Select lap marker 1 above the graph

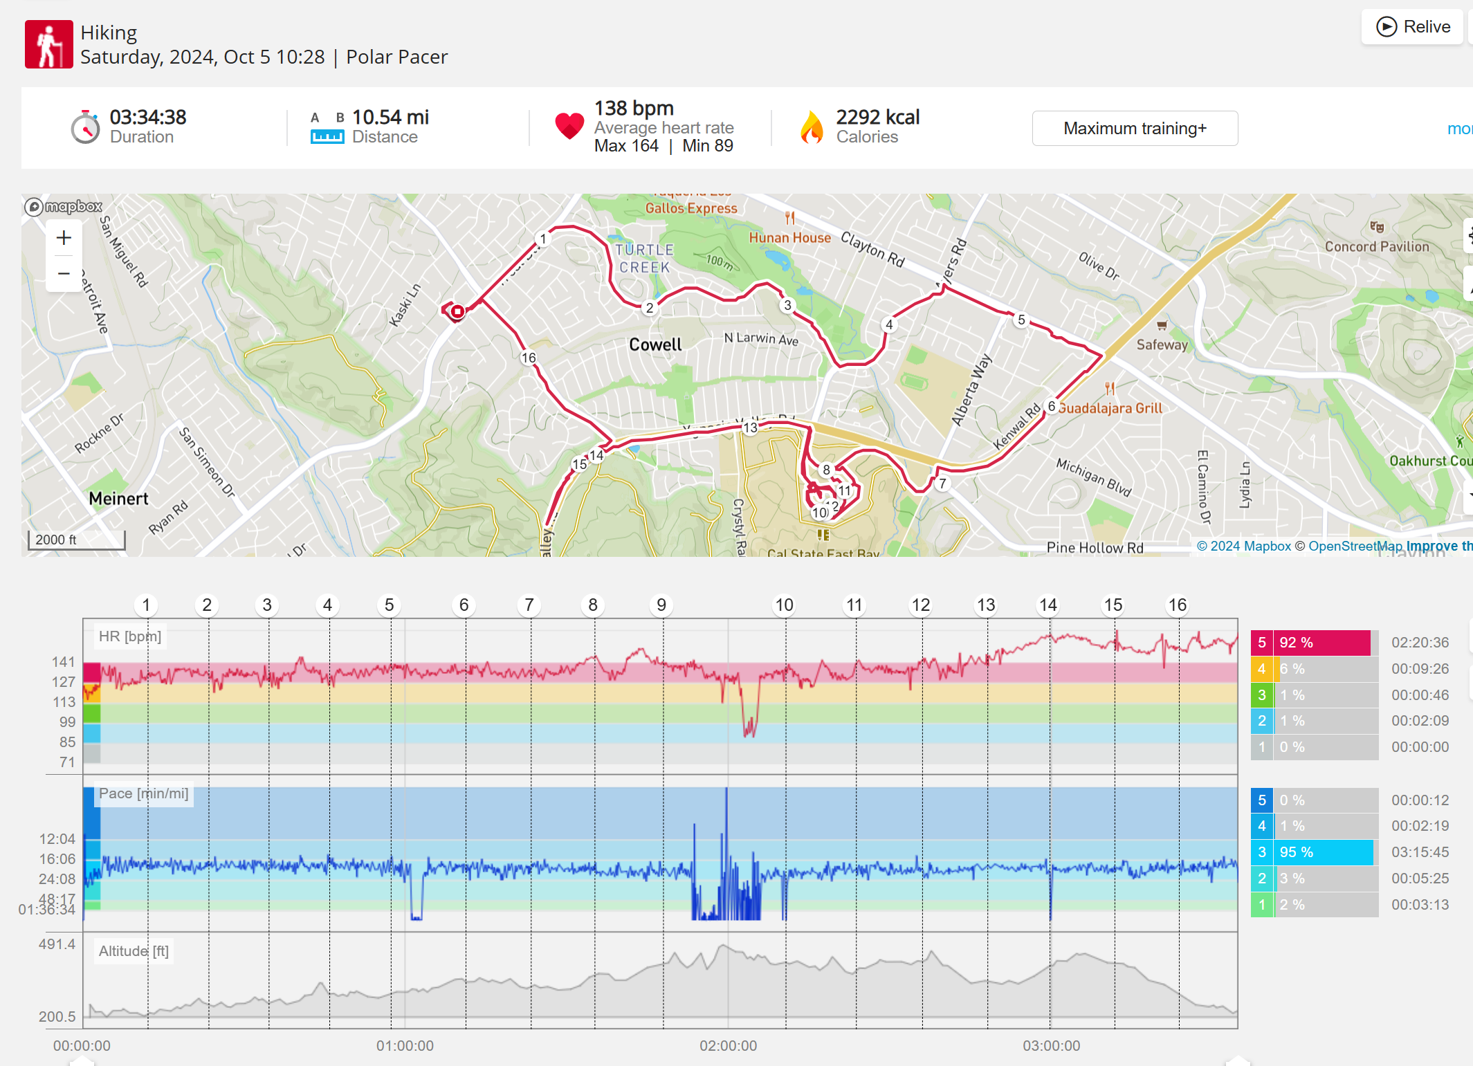tap(146, 605)
